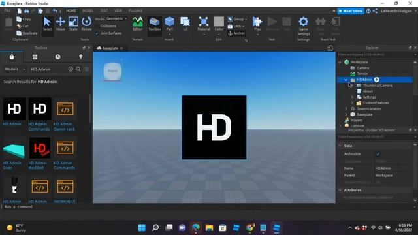Image resolution: width=418 pixels, height=235 pixels.
Task: Open Toolbox Marketplace grid tab
Action: coord(35,57)
